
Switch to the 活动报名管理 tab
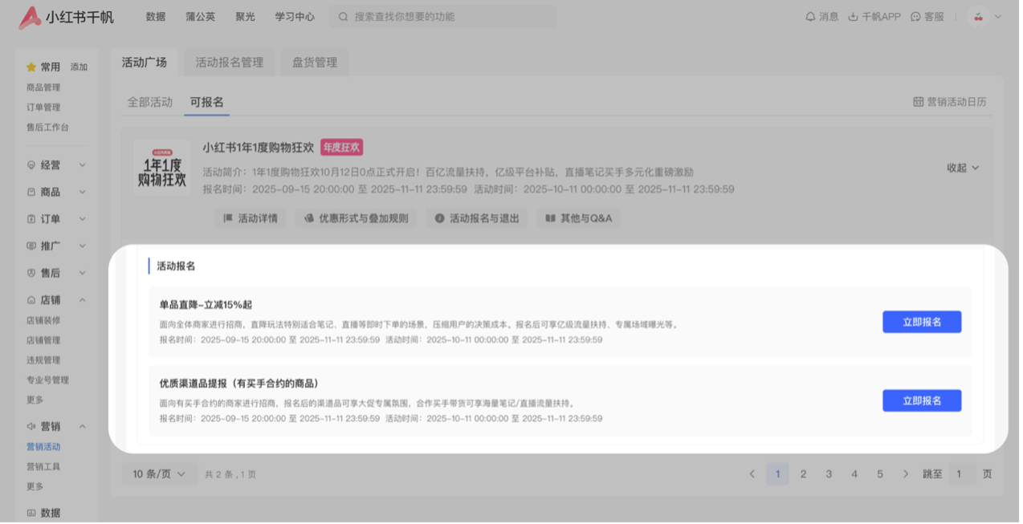coord(229,61)
